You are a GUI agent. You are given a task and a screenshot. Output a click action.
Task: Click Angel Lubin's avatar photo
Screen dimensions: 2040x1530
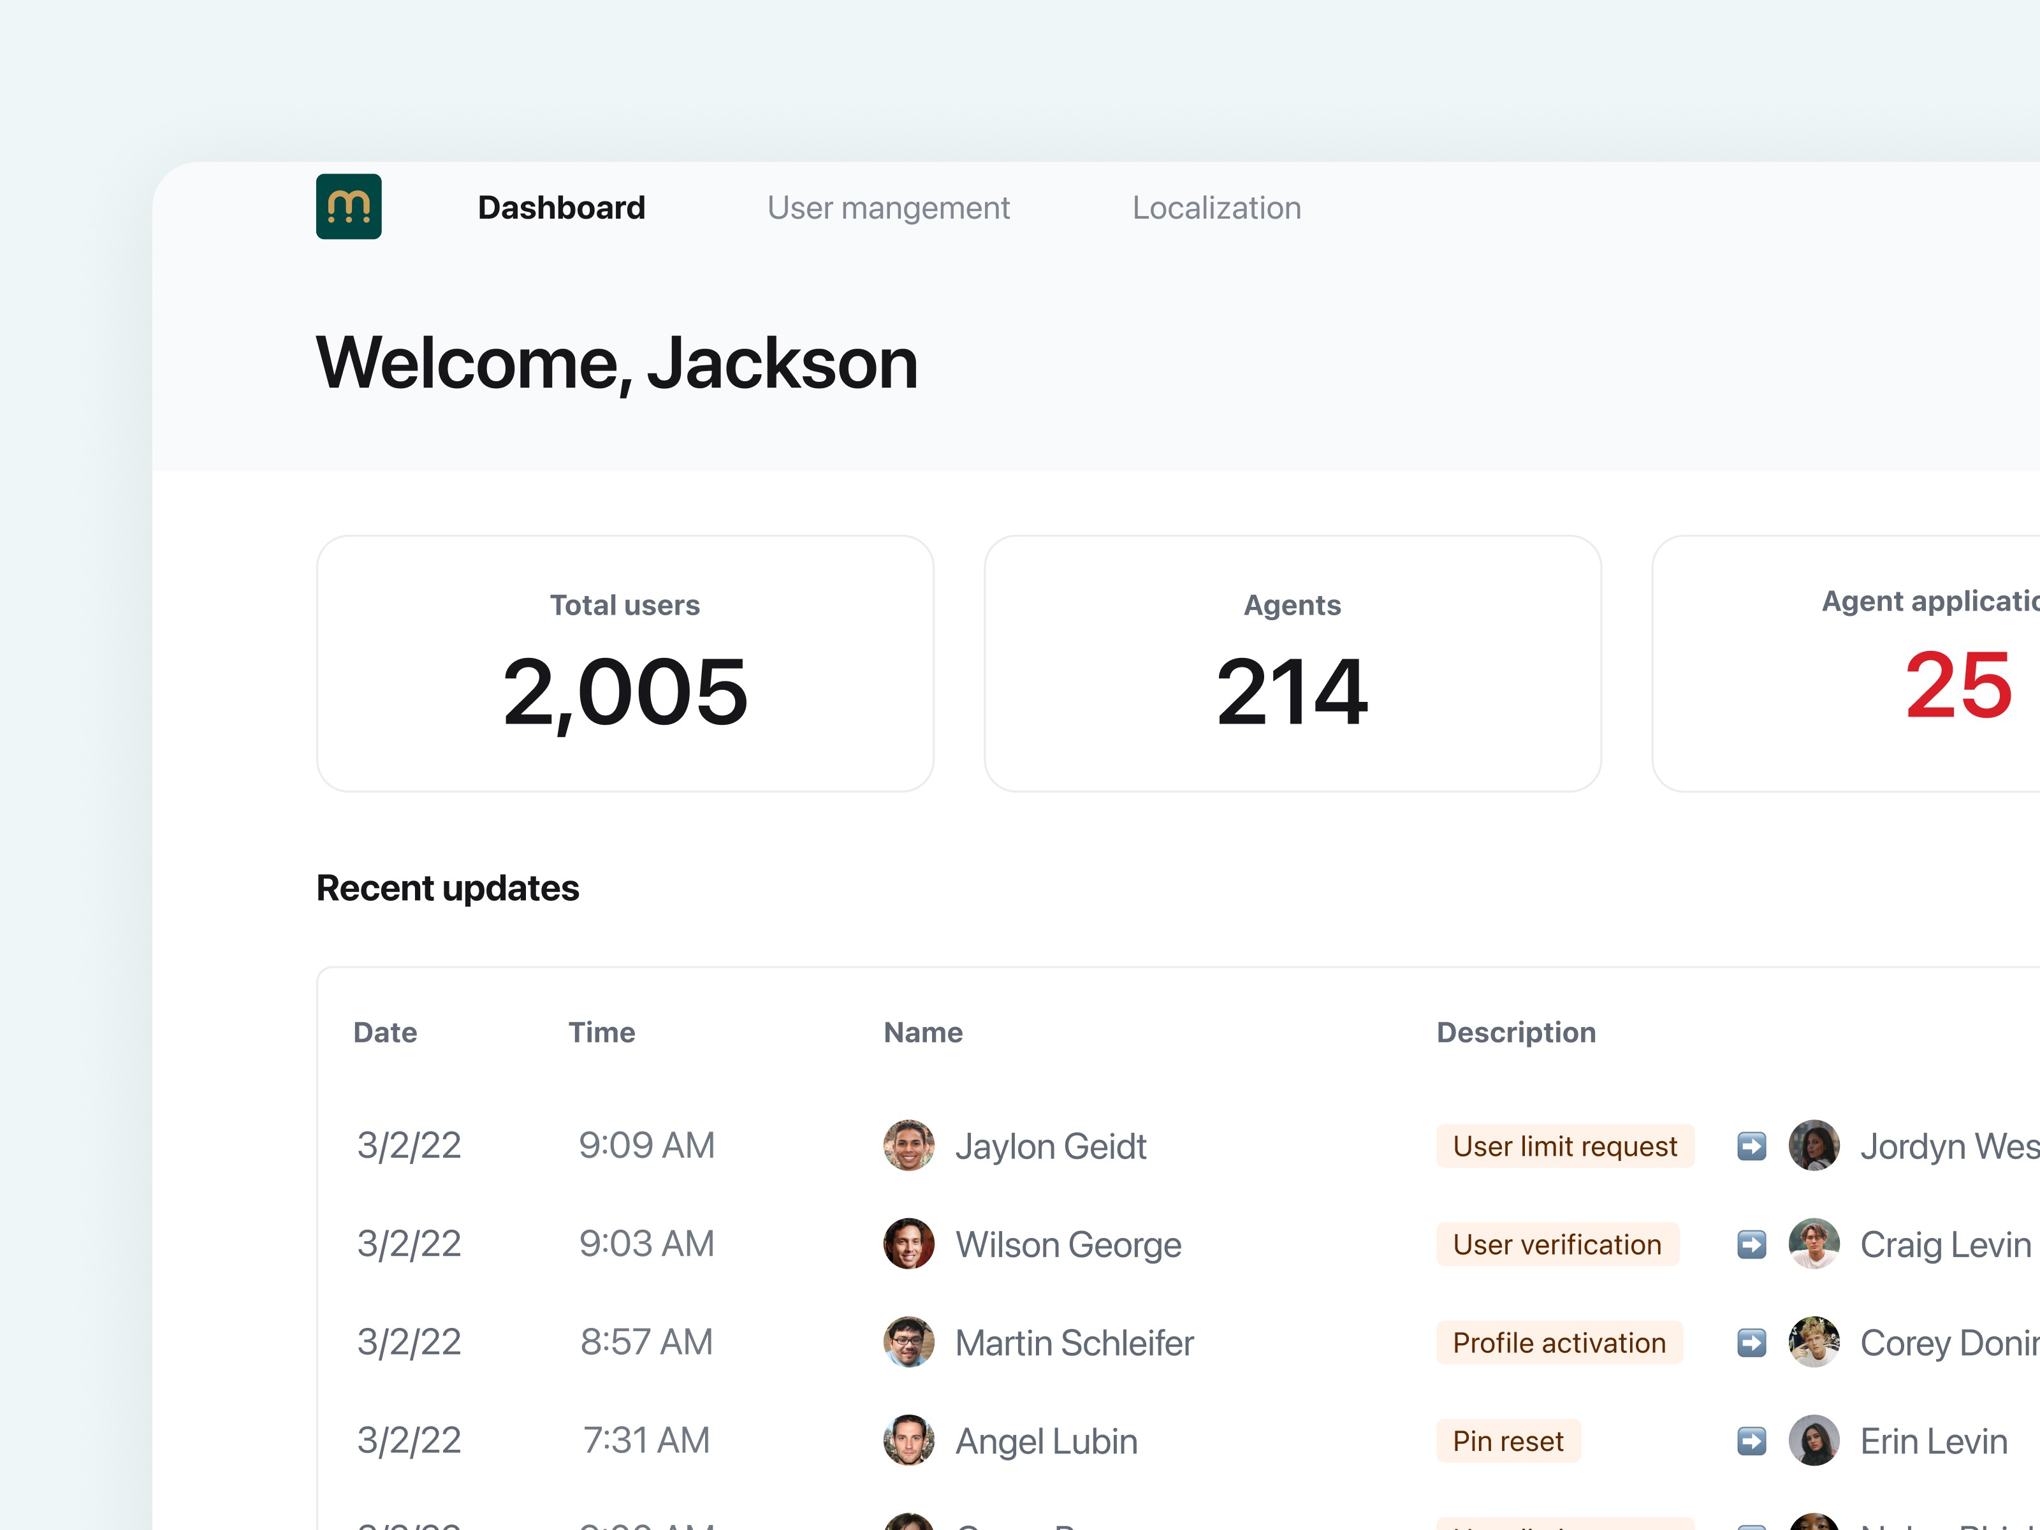coord(908,1441)
